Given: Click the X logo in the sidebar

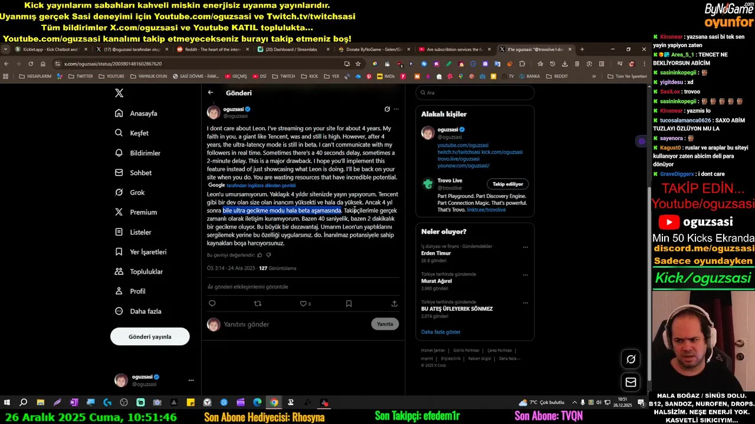Looking at the screenshot, I should coord(119,93).
